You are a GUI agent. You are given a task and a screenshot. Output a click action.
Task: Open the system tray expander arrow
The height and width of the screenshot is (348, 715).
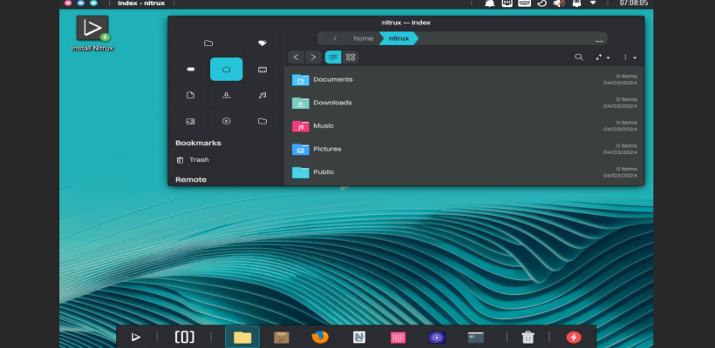tap(594, 3)
